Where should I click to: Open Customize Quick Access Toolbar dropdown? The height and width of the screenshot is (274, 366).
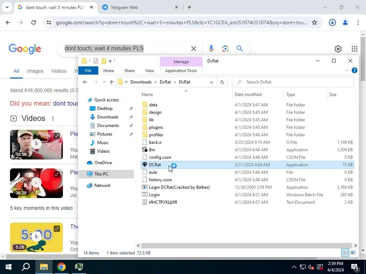click(x=110, y=61)
